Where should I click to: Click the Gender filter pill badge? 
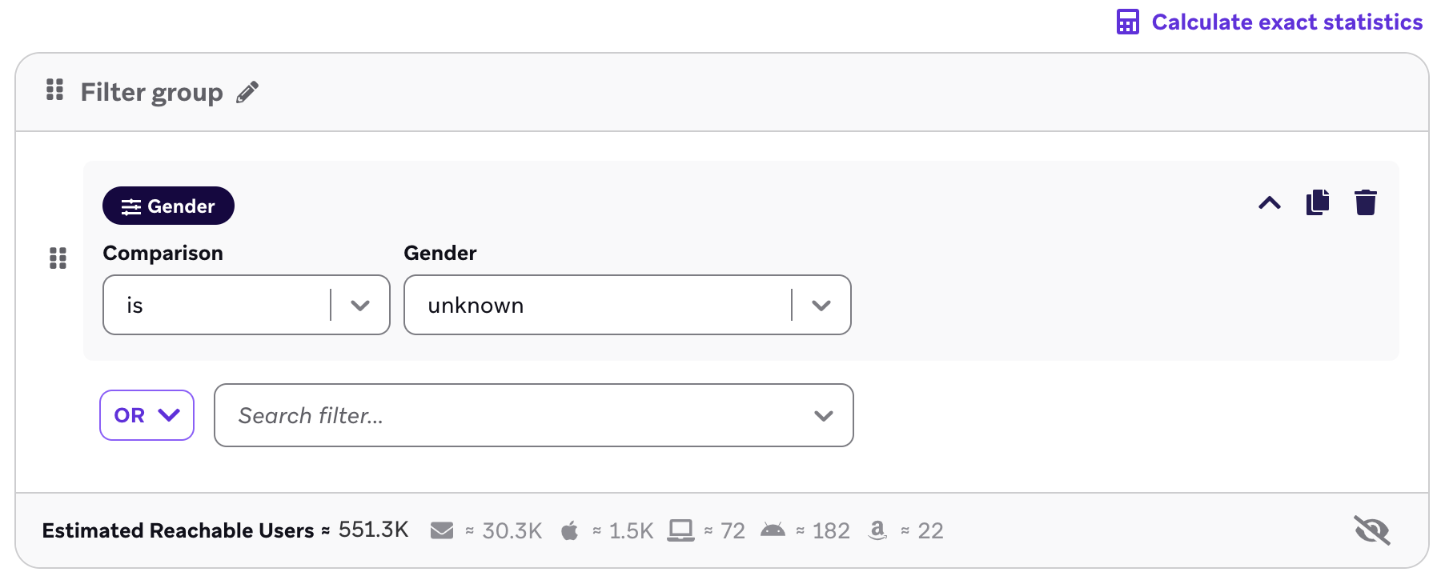(168, 206)
